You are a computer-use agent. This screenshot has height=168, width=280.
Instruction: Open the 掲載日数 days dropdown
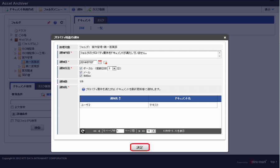[x=114, y=68]
